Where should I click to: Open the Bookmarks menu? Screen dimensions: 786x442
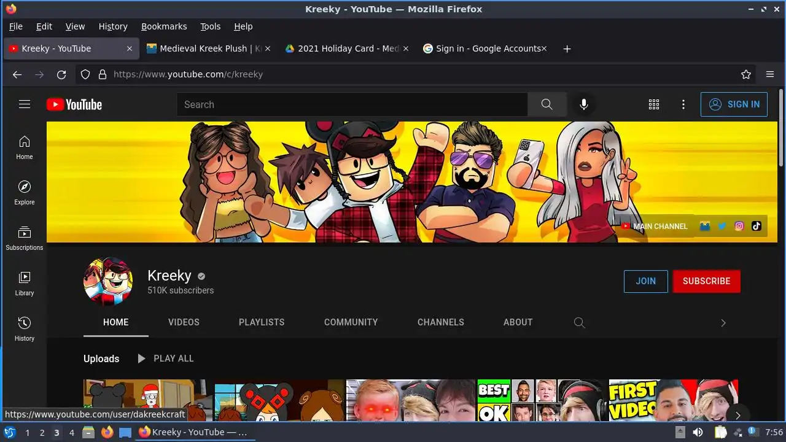(164, 26)
